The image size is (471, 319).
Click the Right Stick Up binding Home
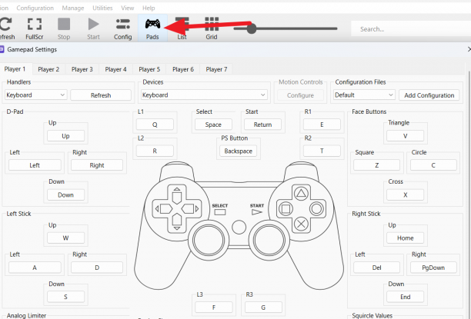click(x=405, y=238)
